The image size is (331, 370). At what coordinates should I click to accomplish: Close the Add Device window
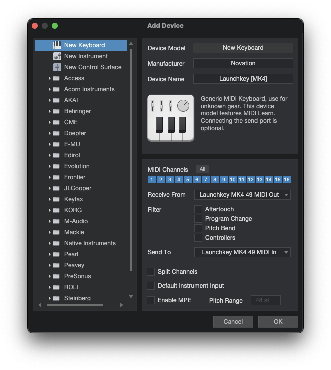[35, 26]
